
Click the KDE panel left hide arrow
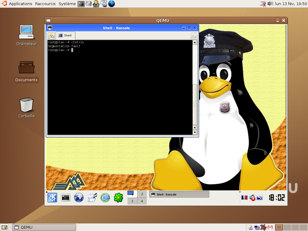click(47, 192)
